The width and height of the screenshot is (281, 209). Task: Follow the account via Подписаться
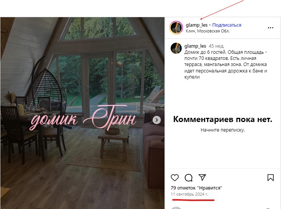pos(227,25)
